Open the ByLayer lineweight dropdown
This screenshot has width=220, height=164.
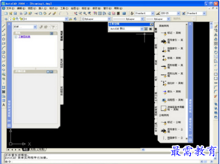[169, 19]
